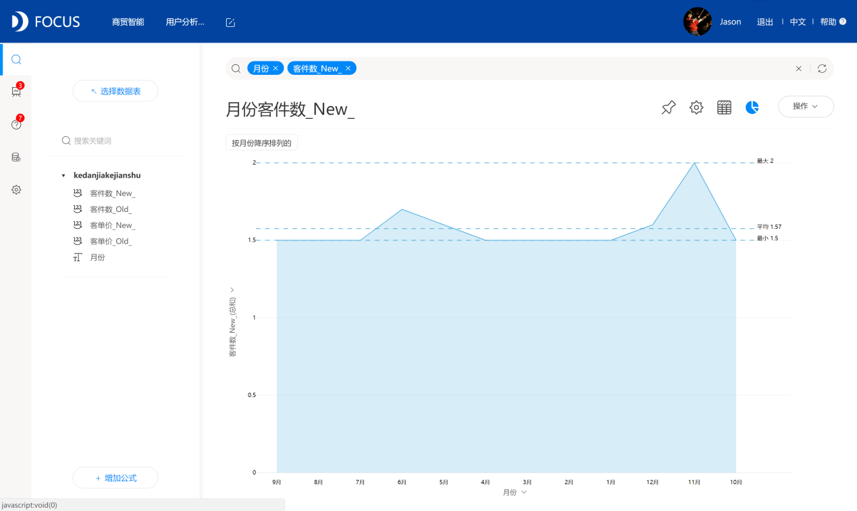Refresh the search query results
857x511 pixels.
click(x=822, y=69)
